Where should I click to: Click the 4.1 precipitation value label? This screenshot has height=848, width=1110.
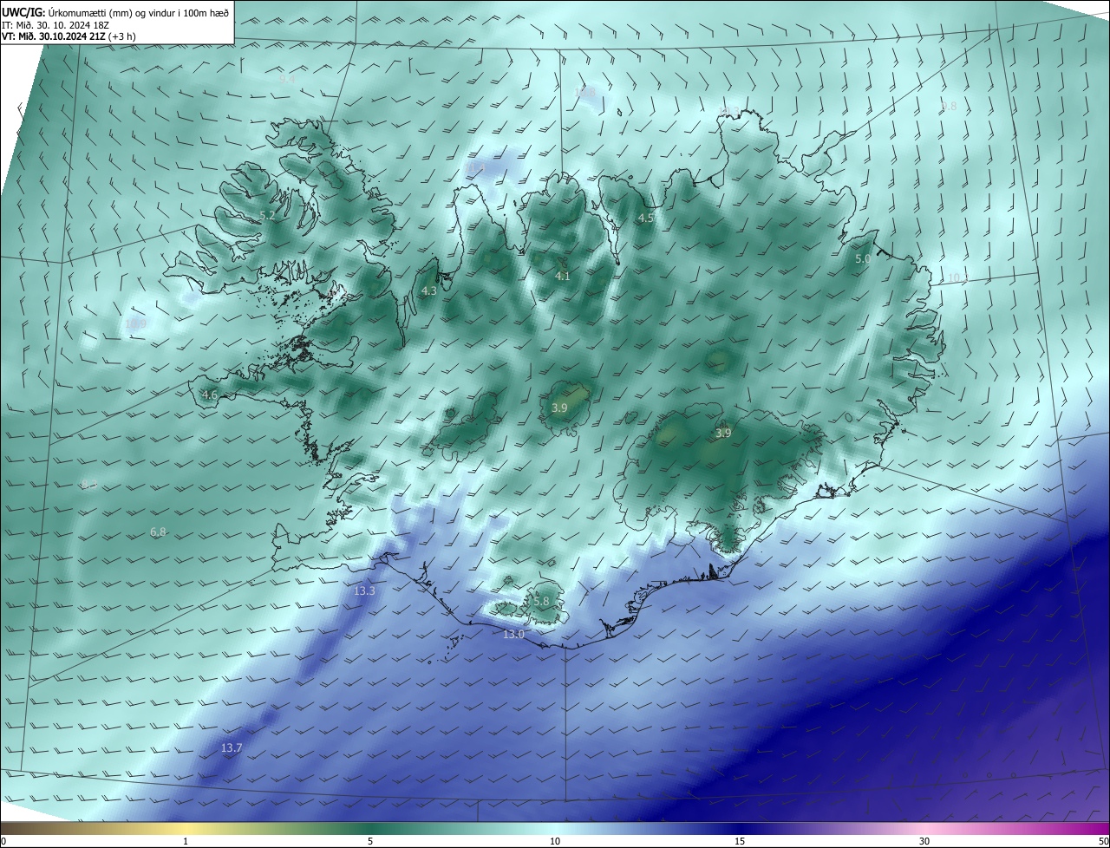click(x=563, y=276)
